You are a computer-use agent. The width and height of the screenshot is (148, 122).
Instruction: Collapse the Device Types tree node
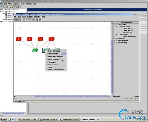pyautogui.click(x=117, y=27)
